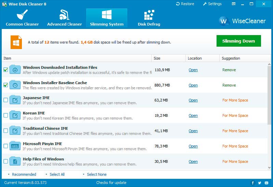Image resolution: width=273 pixels, height=187 pixels.
Task: Click the Restore arrow icon
Action: point(178,4)
